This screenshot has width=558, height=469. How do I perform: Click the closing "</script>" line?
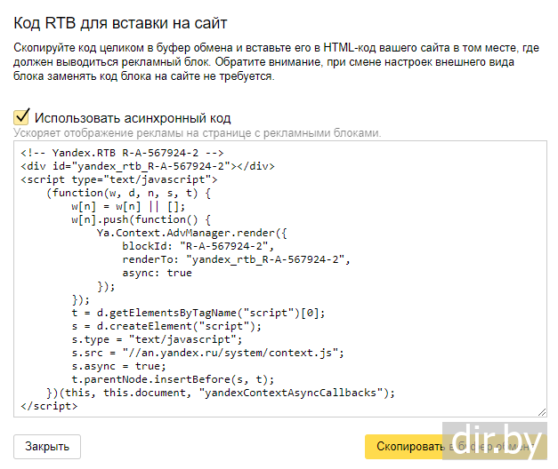pos(49,406)
